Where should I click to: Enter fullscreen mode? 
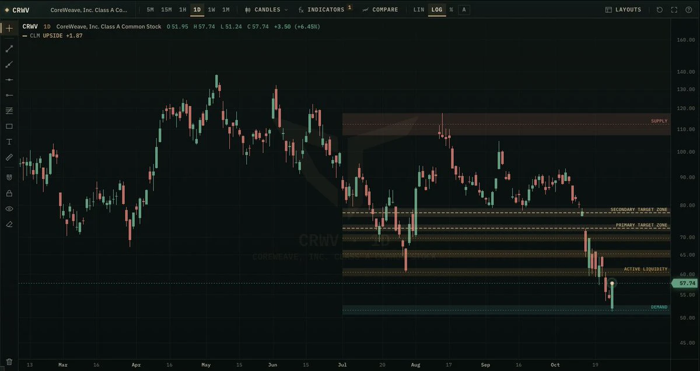pos(674,10)
